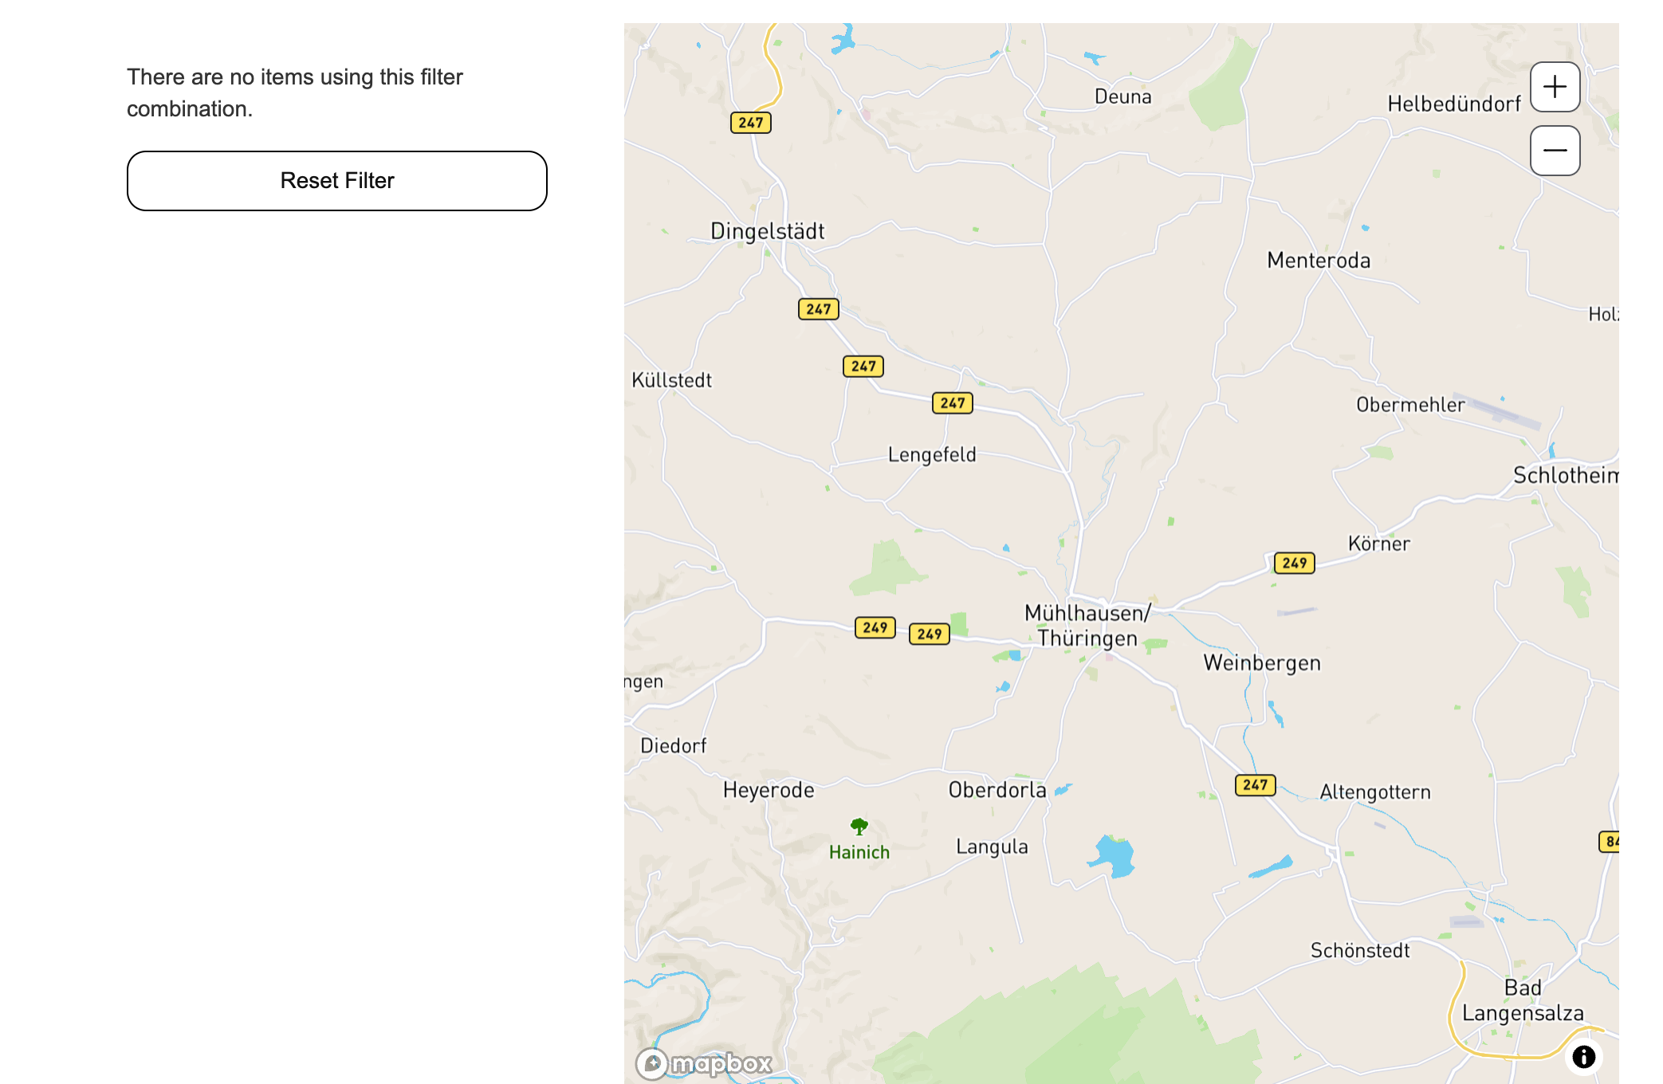This screenshot has width=1663, height=1084.
Task: Click the 249 road shield near Körner
Action: click(1294, 564)
